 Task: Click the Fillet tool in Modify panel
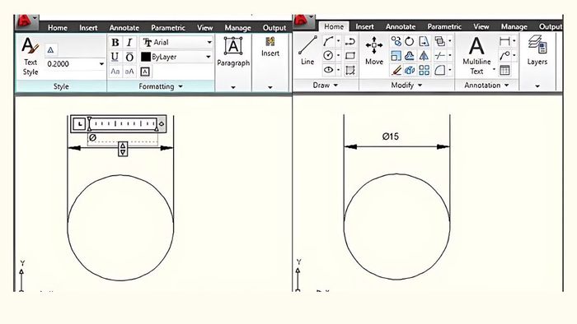439,70
